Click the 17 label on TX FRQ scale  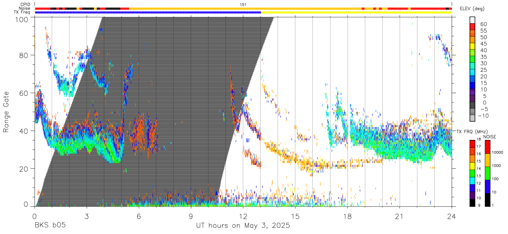point(479,147)
